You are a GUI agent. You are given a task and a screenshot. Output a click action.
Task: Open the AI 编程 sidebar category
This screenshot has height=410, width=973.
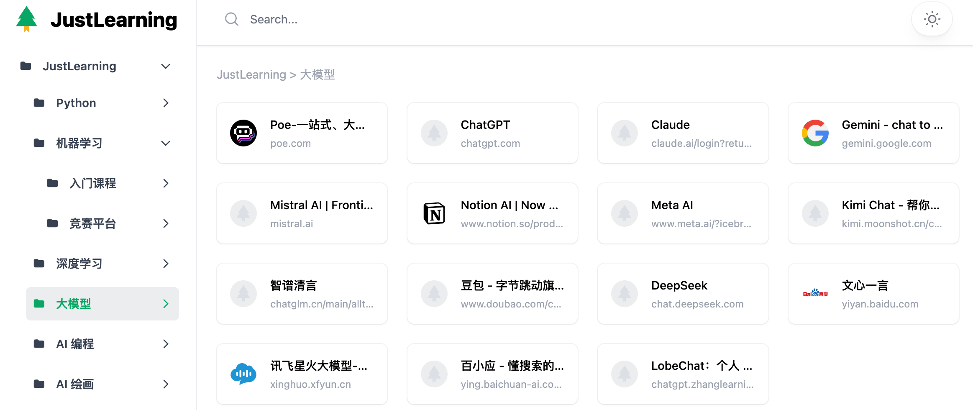point(75,344)
